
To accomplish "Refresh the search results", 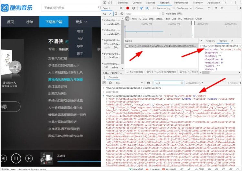I will [x=116, y=14].
